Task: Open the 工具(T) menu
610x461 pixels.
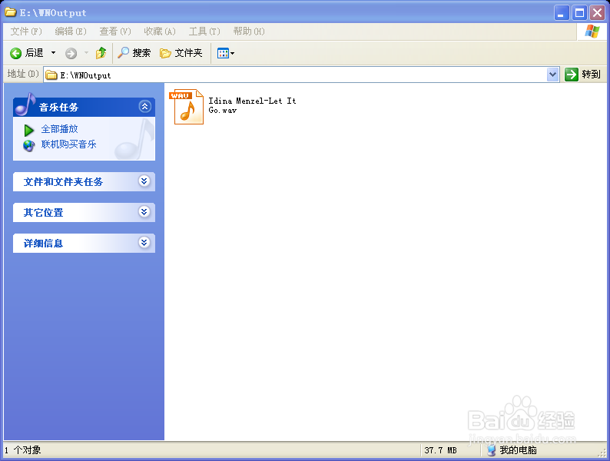Action: (204, 32)
